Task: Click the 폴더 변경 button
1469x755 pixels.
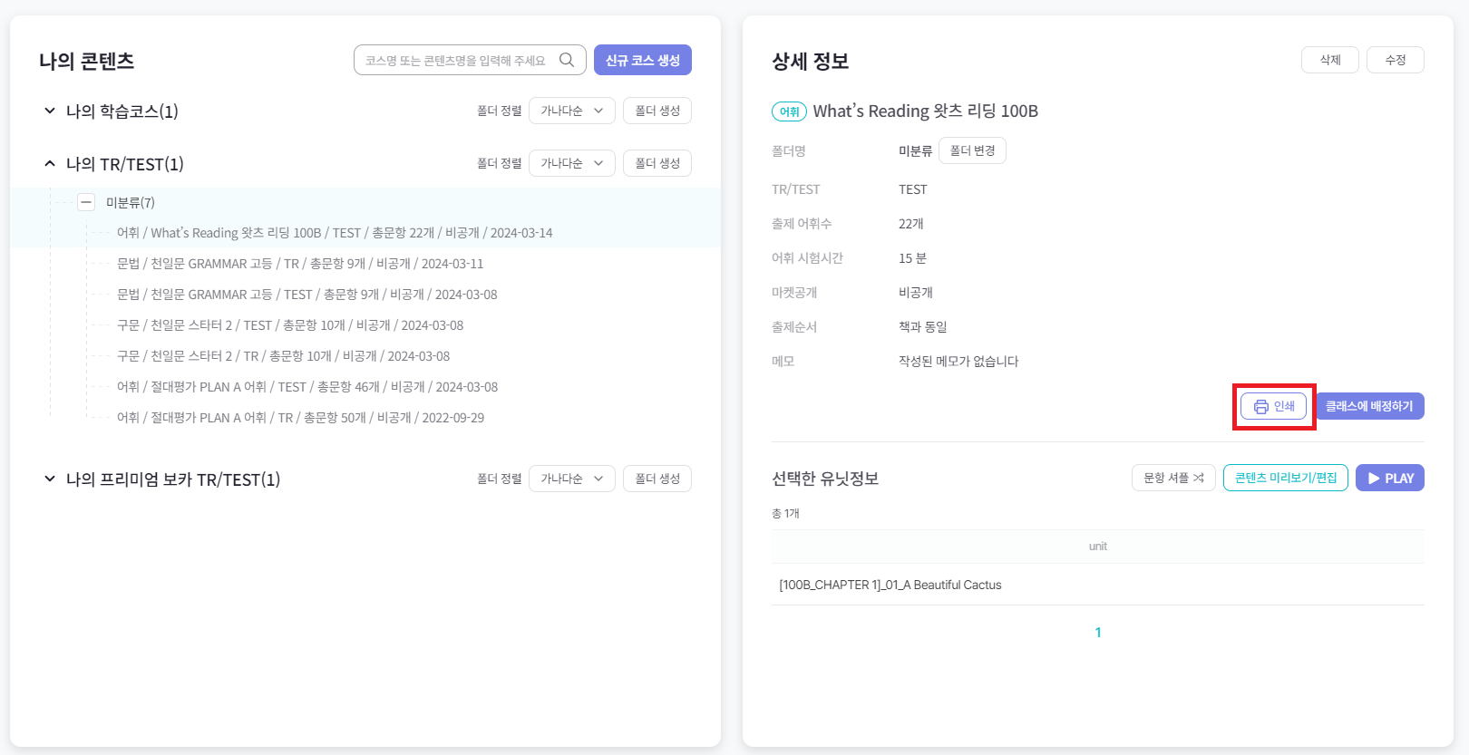Action: [972, 150]
